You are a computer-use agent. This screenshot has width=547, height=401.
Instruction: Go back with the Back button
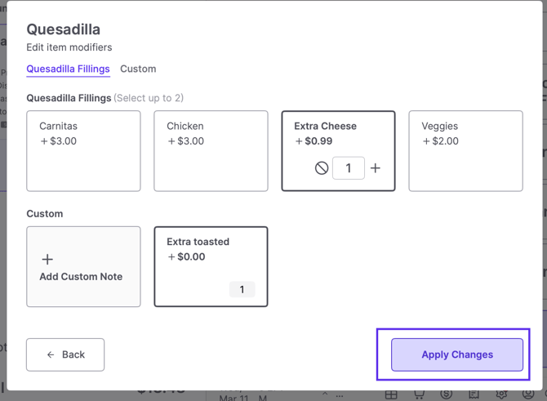[x=65, y=355]
